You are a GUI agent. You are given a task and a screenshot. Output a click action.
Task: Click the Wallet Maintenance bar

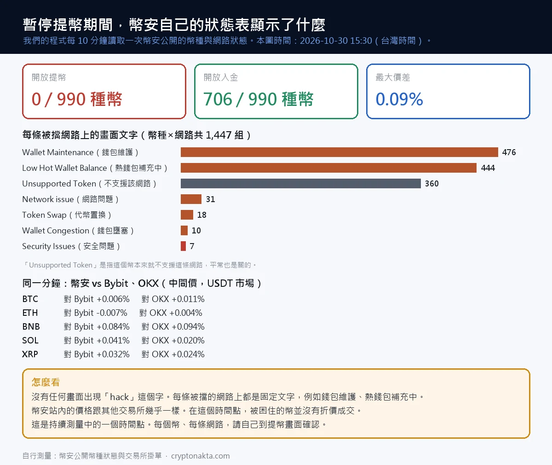(339, 152)
